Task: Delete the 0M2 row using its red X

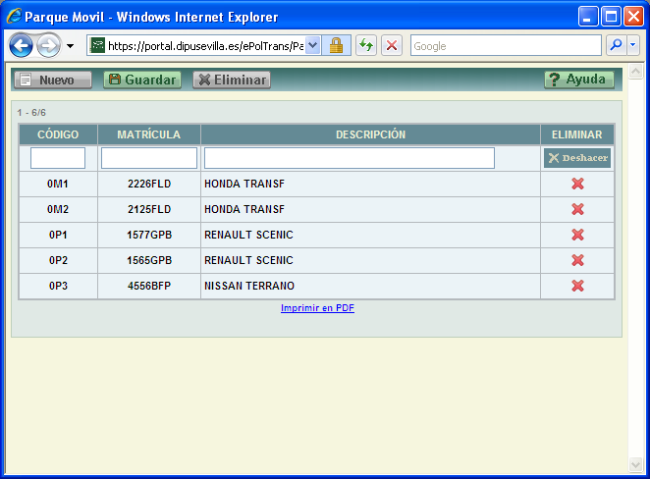Action: [x=577, y=209]
